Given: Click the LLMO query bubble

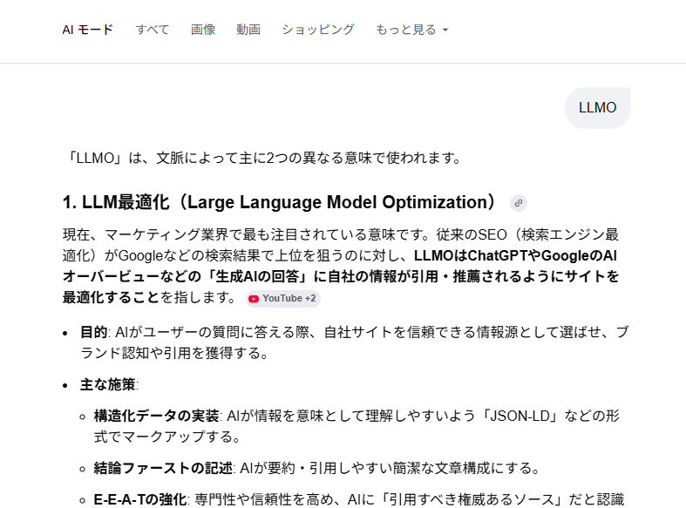Looking at the screenshot, I should click(x=597, y=108).
